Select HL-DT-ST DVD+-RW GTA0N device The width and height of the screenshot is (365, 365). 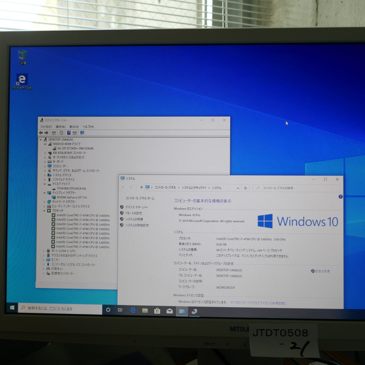tap(75, 148)
